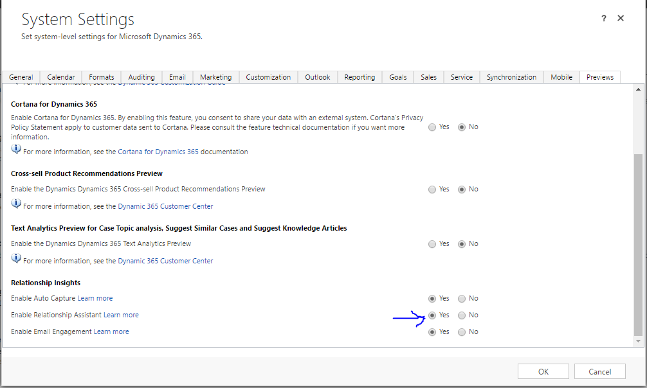Switch to the Goals tab
The image size is (647, 388).
pyautogui.click(x=398, y=77)
